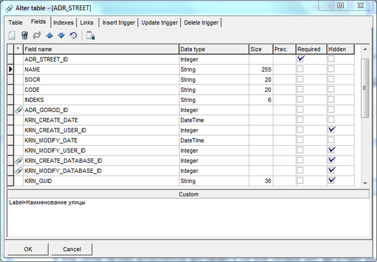The height and width of the screenshot is (262, 377).
Task: Click the Custom section header
Action: click(x=188, y=194)
